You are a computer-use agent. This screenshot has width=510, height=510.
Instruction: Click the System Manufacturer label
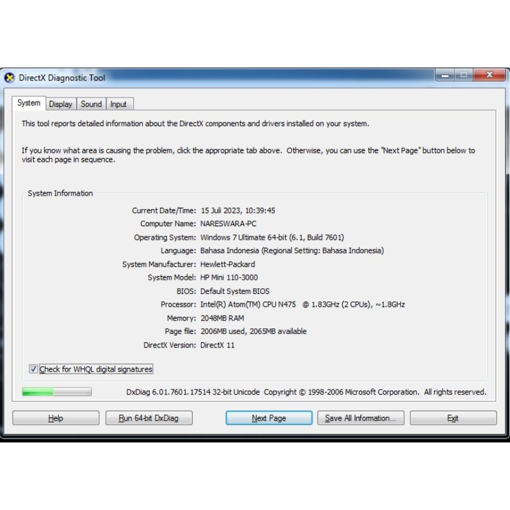click(159, 265)
